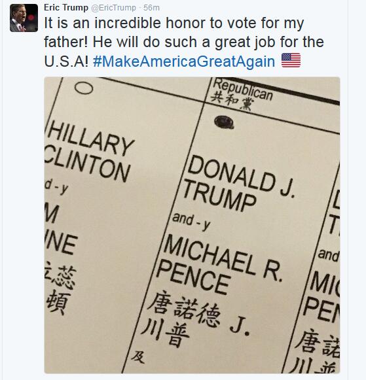Open Eric Trump's profile avatar
This screenshot has width=366, height=380.
[x=24, y=18]
